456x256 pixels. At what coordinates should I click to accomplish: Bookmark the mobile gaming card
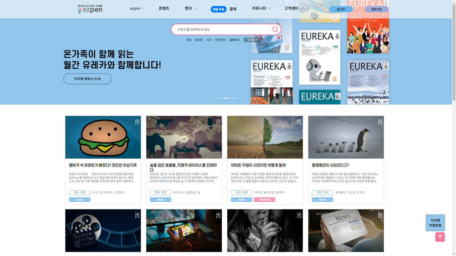point(218,215)
